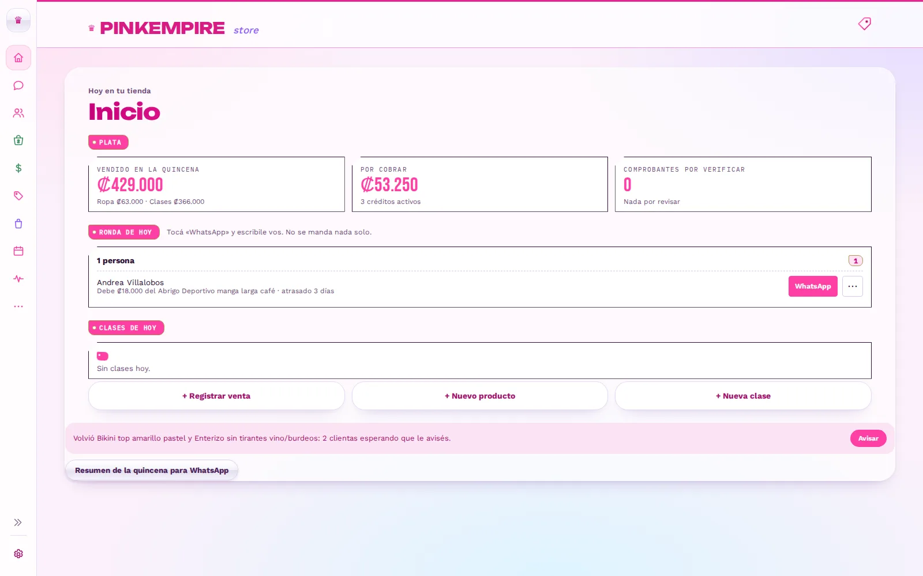The width and height of the screenshot is (923, 576).
Task: Open the price tag icon in sidebar
Action: coord(18,196)
